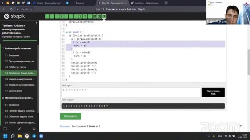This screenshot has width=250, height=140.
Task: Open the second code-task step square
Action: [x=99, y=16]
